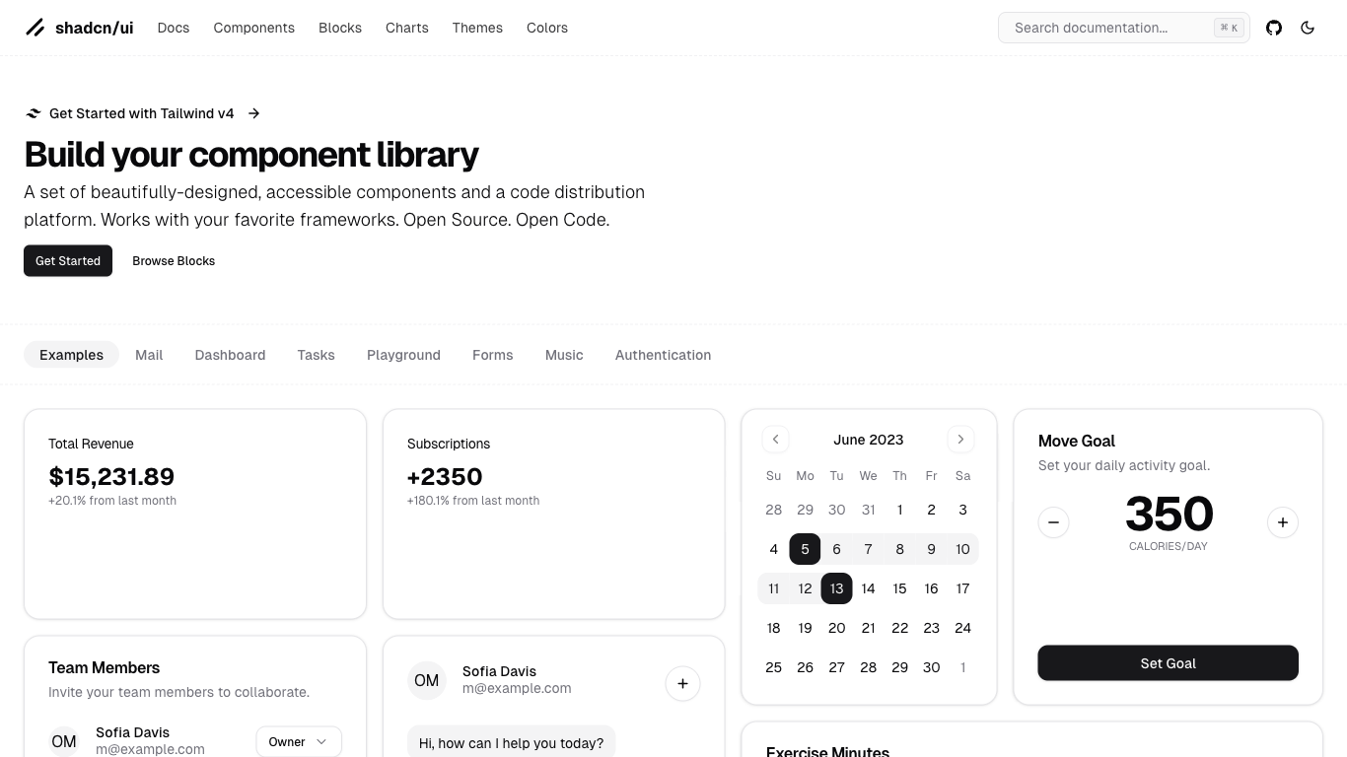
Task: Toggle dark mode moon icon
Action: (x=1308, y=28)
